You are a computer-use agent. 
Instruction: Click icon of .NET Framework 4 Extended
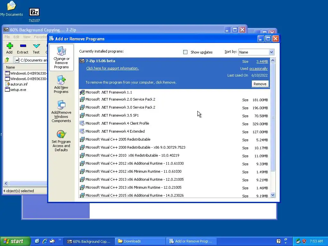(x=82, y=131)
